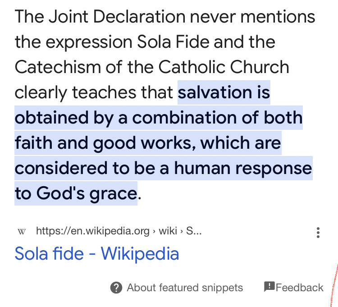This screenshot has width=338, height=307.
Task: Click the words 'clearly teaches that'
Action: click(94, 92)
